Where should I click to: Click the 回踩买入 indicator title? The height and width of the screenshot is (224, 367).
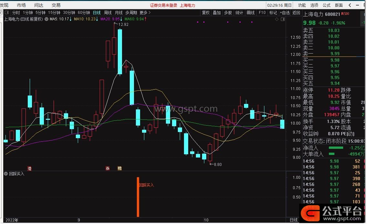pyautogui.click(x=16, y=174)
